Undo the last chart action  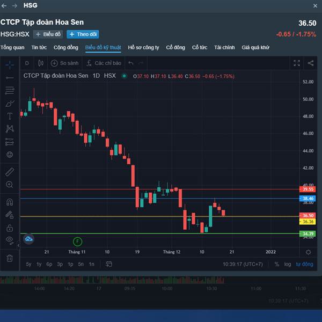(x=131, y=63)
